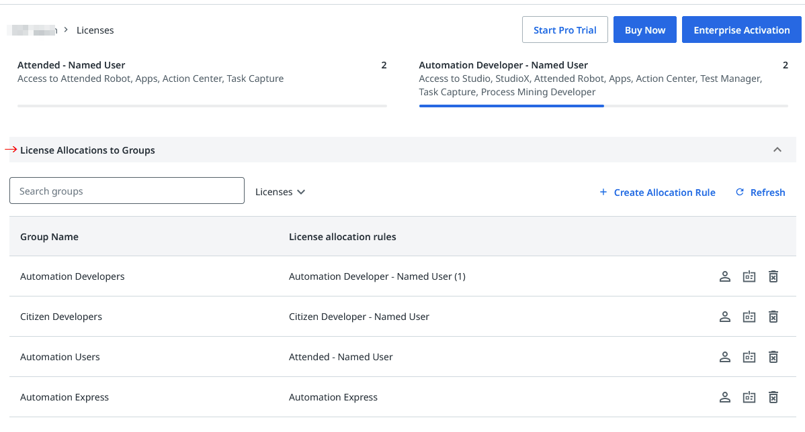Click the person icon for Automation Express
This screenshot has height=432, width=805.
point(725,397)
